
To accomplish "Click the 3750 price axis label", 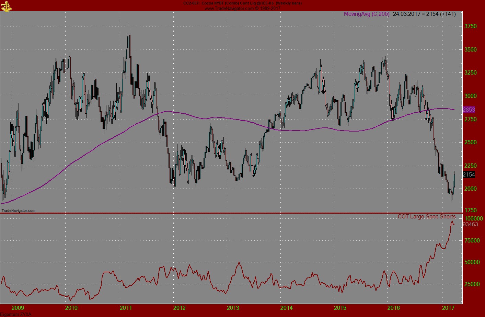I will (470, 26).
